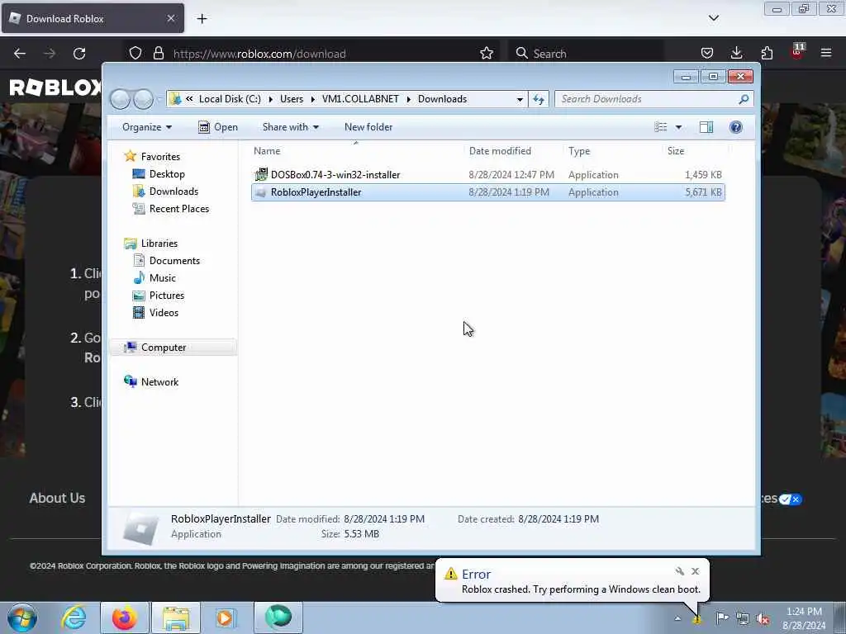Click the uBlock extension badge icon
846x634 pixels.
point(797,51)
